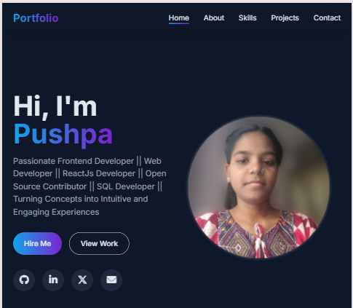This screenshot has height=308, width=353.
Task: Select Contact in the top navigation
Action: tap(327, 18)
